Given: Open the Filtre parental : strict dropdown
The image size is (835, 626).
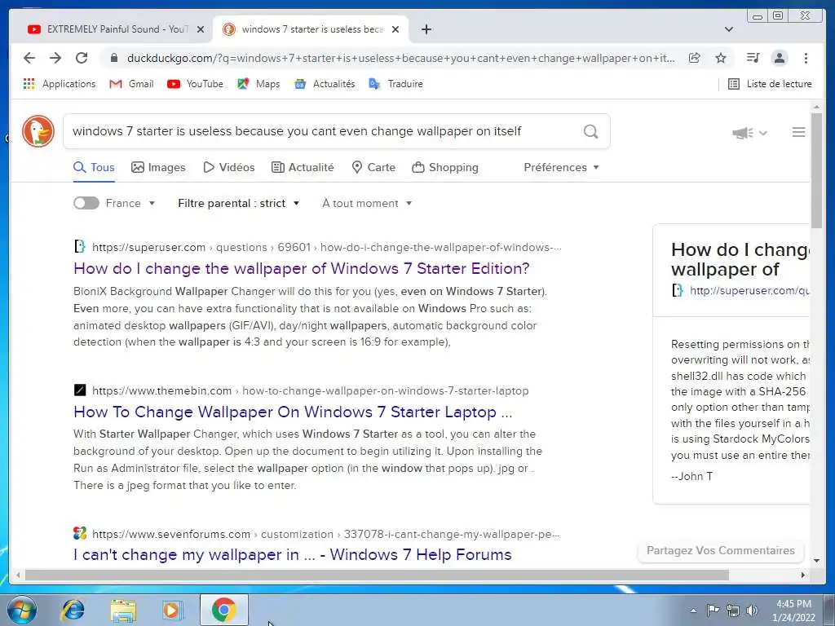Looking at the screenshot, I should tap(239, 203).
